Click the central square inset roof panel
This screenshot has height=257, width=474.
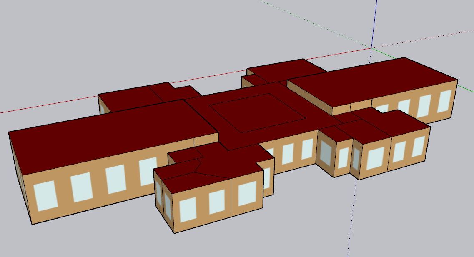(x=258, y=112)
